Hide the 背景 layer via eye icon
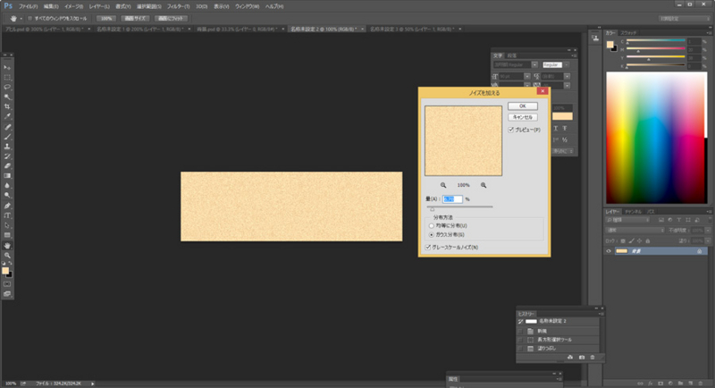This screenshot has width=715, height=388. click(609, 251)
